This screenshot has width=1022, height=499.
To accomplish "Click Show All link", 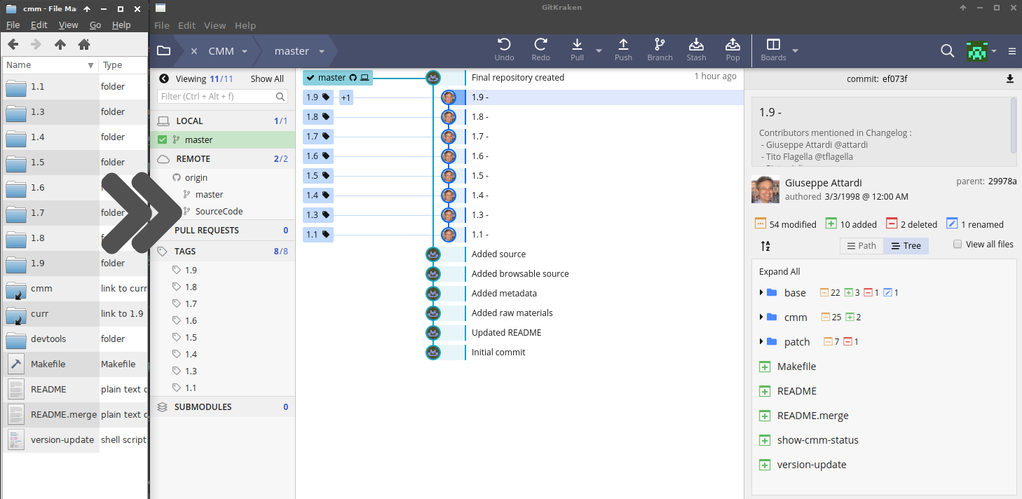I will tap(267, 79).
